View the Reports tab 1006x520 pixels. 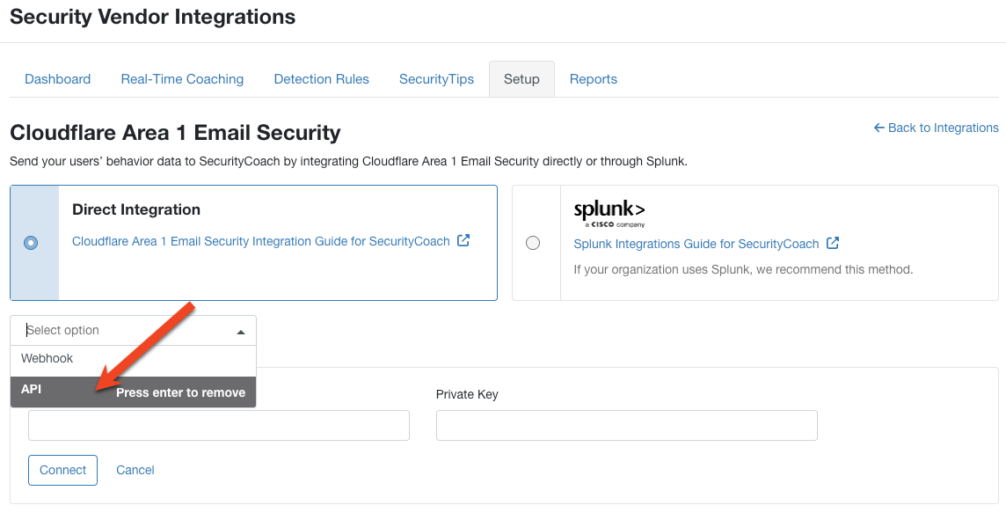(x=594, y=79)
